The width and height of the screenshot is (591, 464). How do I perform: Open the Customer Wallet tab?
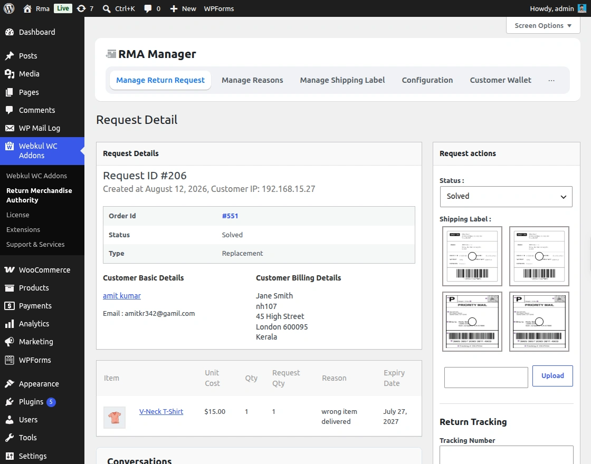pos(501,80)
